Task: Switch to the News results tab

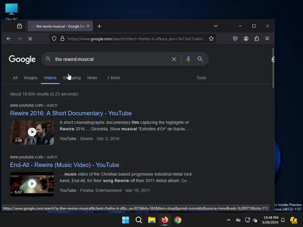Action: point(92,78)
